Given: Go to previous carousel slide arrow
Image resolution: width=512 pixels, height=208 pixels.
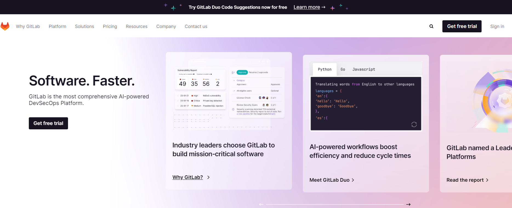Looking at the screenshot, I should click(261, 204).
